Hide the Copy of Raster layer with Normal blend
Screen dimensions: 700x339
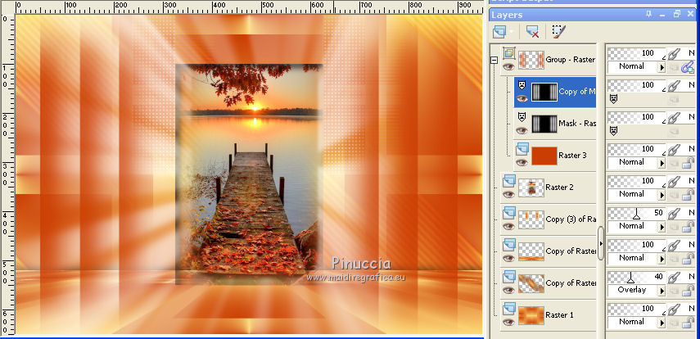click(509, 258)
